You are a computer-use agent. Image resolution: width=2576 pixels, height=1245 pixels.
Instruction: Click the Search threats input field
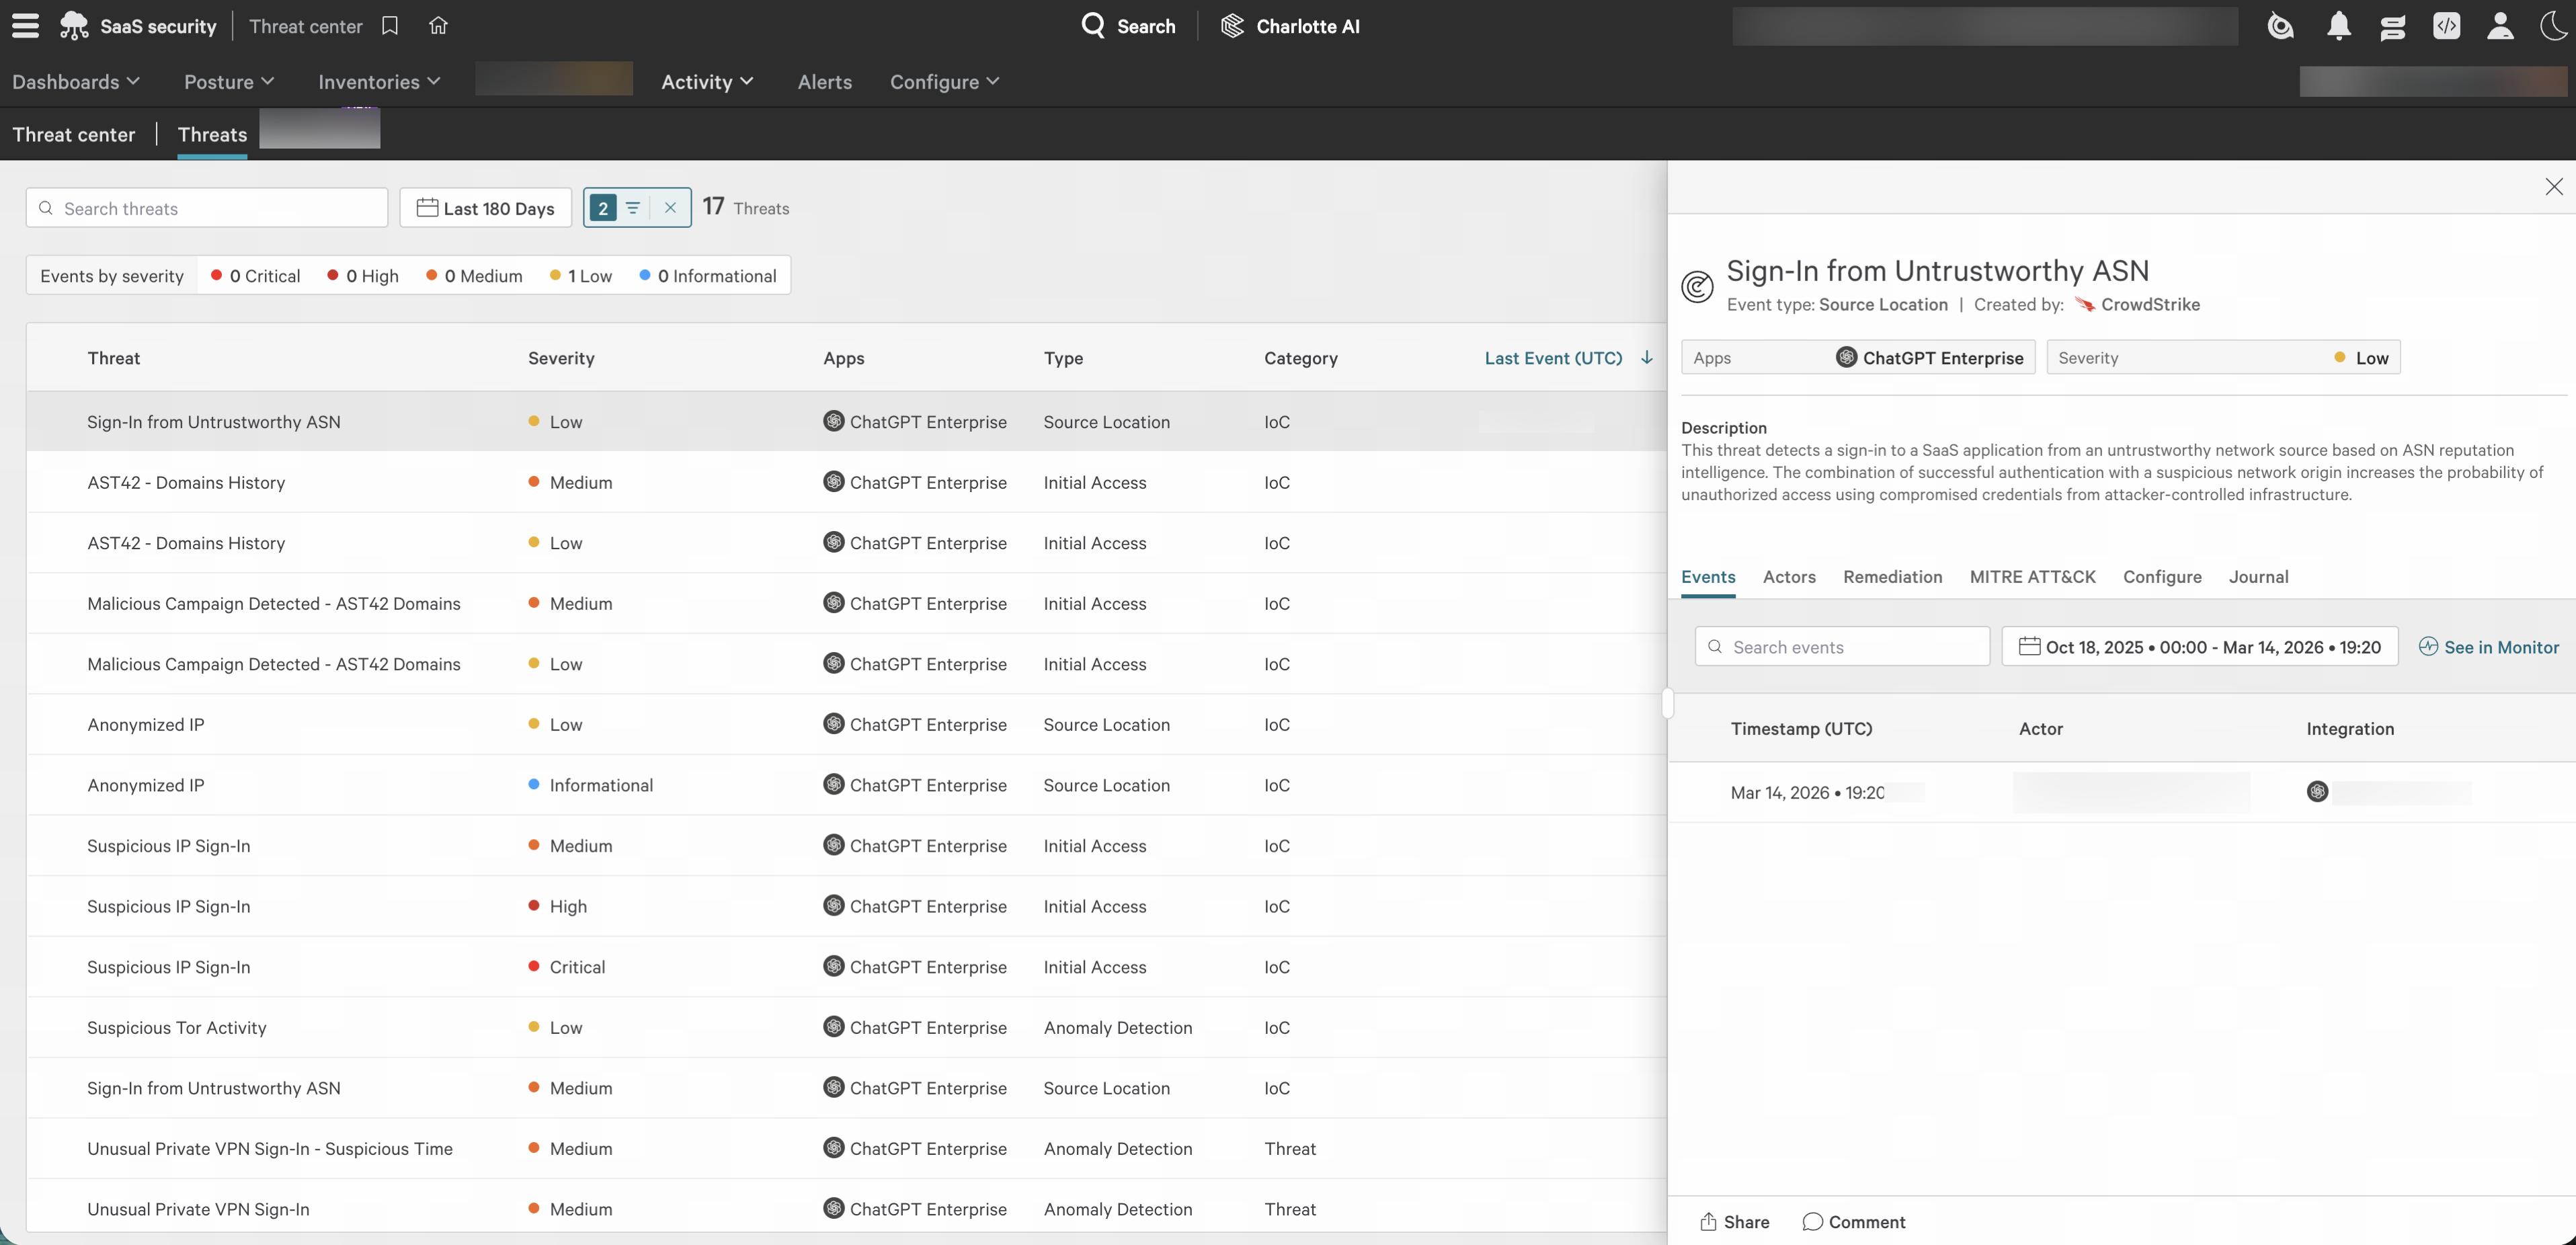coord(207,208)
